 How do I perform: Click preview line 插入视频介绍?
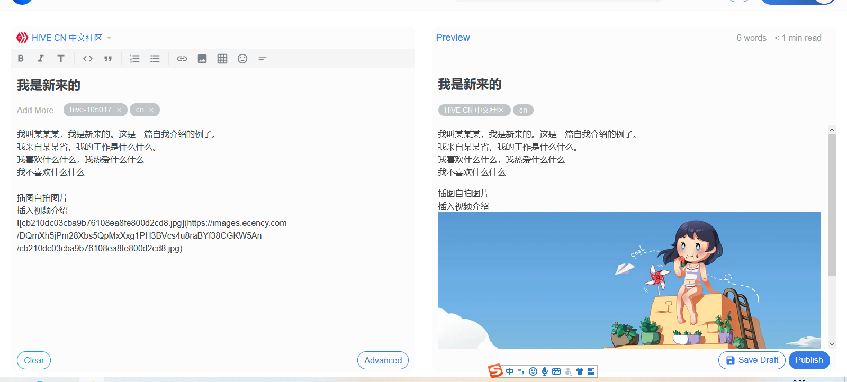coord(463,206)
